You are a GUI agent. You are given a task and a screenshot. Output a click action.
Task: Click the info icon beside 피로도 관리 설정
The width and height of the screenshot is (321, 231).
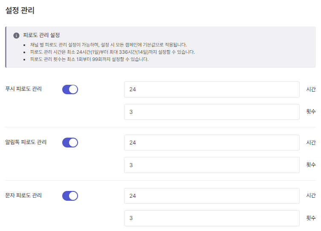tap(16, 35)
